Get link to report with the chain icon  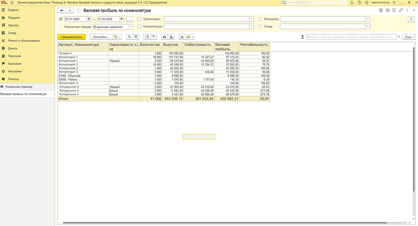(x=401, y=10)
